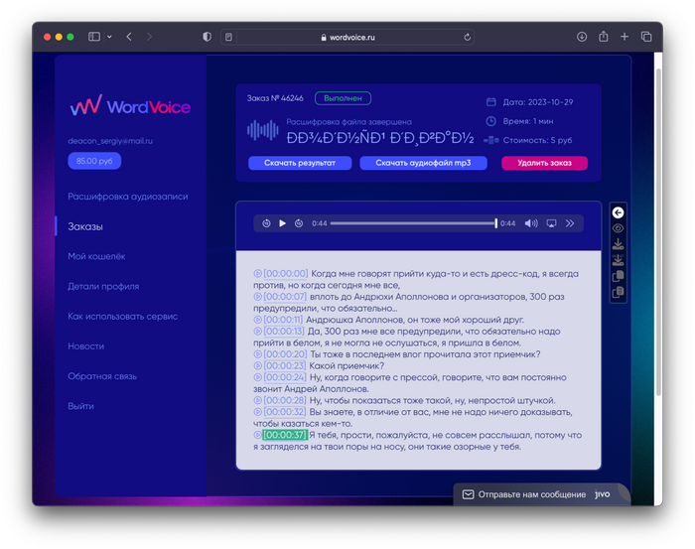Jump to transcript timestamp [00:00:23]
This screenshot has width=695, height=549.
(x=285, y=365)
